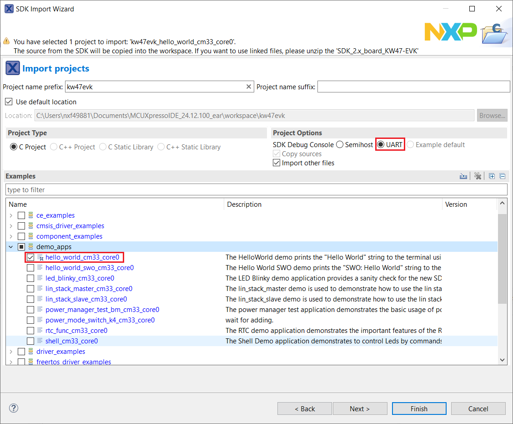This screenshot has width=513, height=424.
Task: Select the Semihost radio button
Action: [x=340, y=145]
